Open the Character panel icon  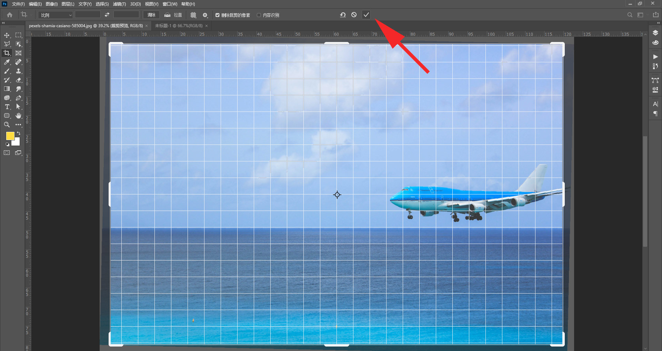pos(655,104)
